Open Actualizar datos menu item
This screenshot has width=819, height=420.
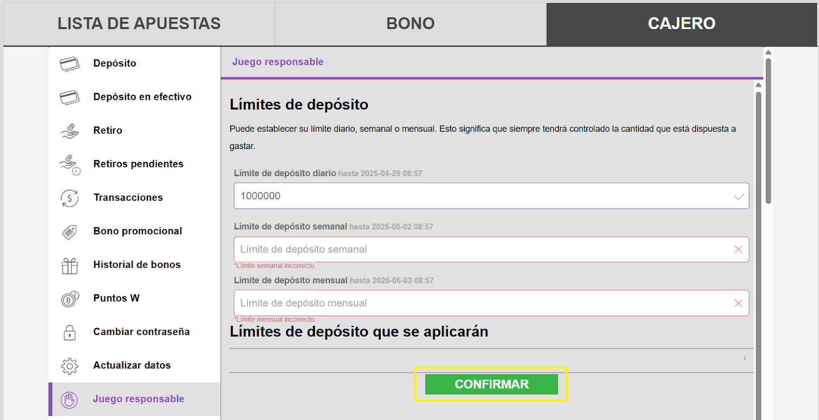(135, 365)
